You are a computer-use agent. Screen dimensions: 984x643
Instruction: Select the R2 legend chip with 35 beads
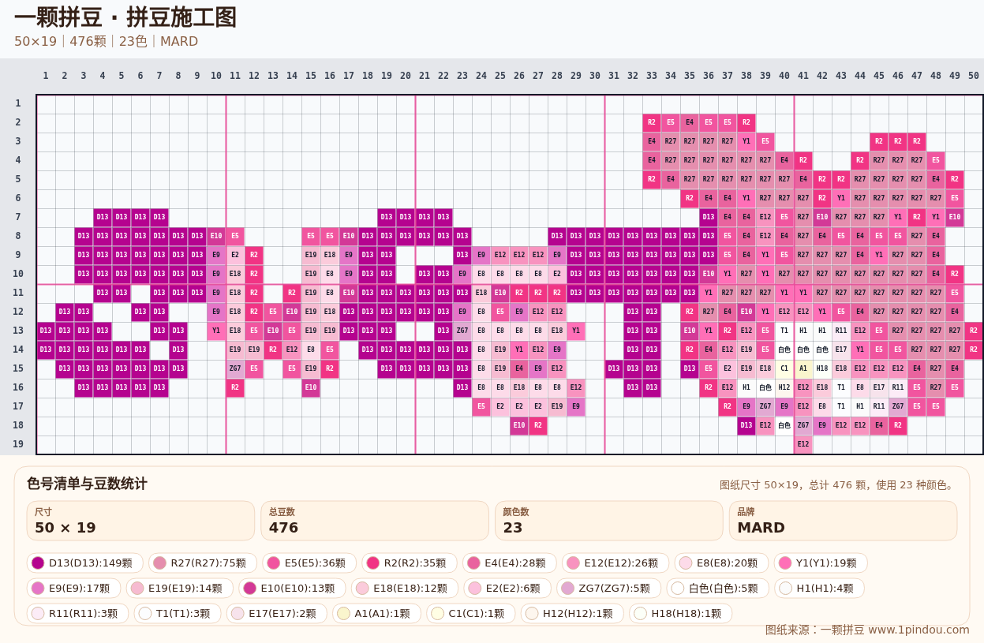point(409,563)
